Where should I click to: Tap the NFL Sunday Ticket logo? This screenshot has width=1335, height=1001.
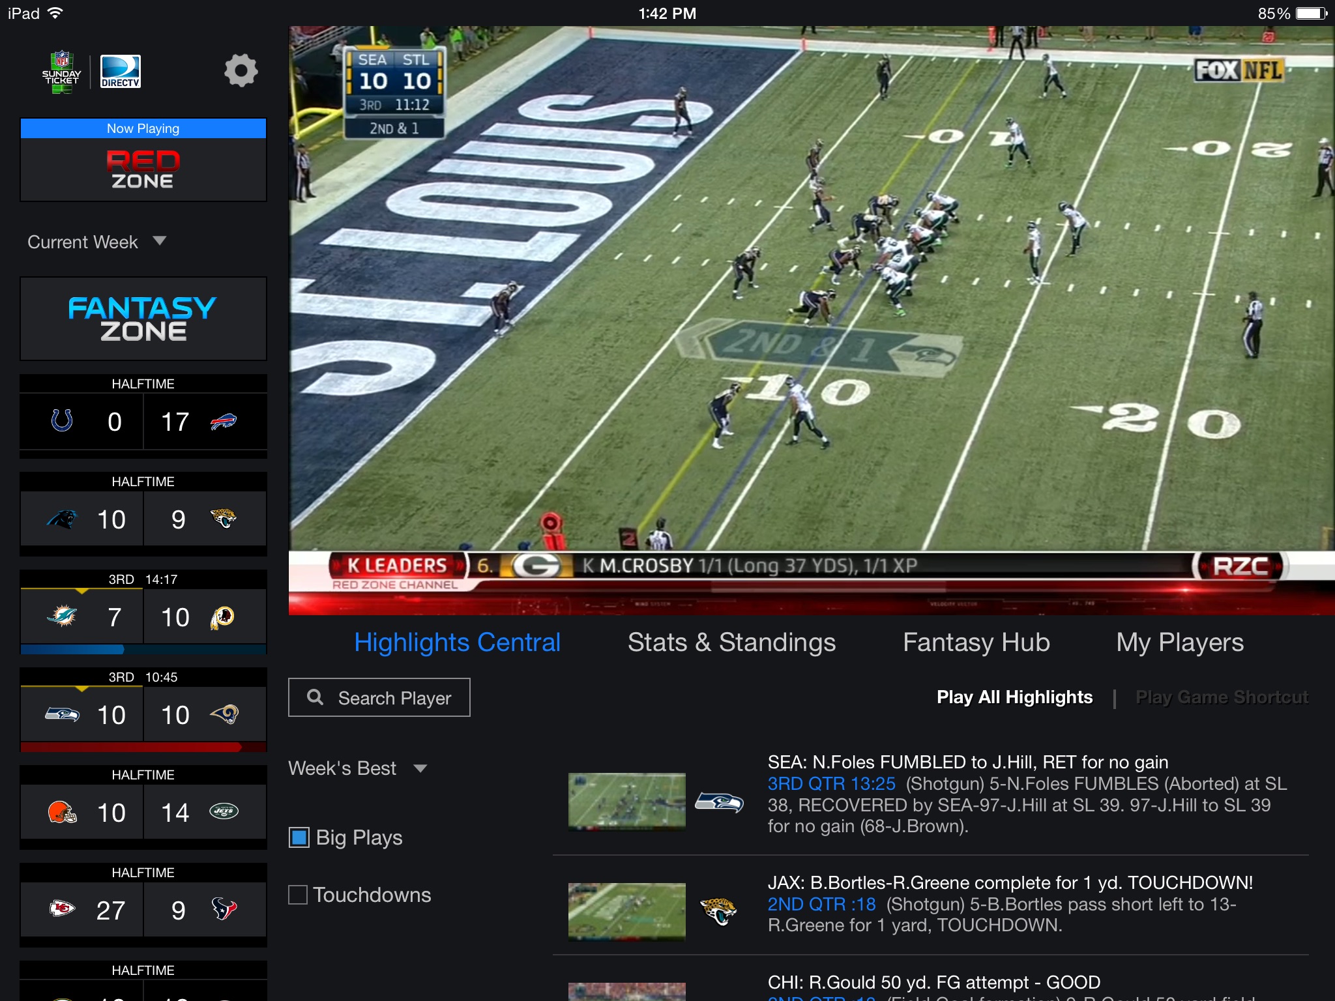tap(61, 72)
